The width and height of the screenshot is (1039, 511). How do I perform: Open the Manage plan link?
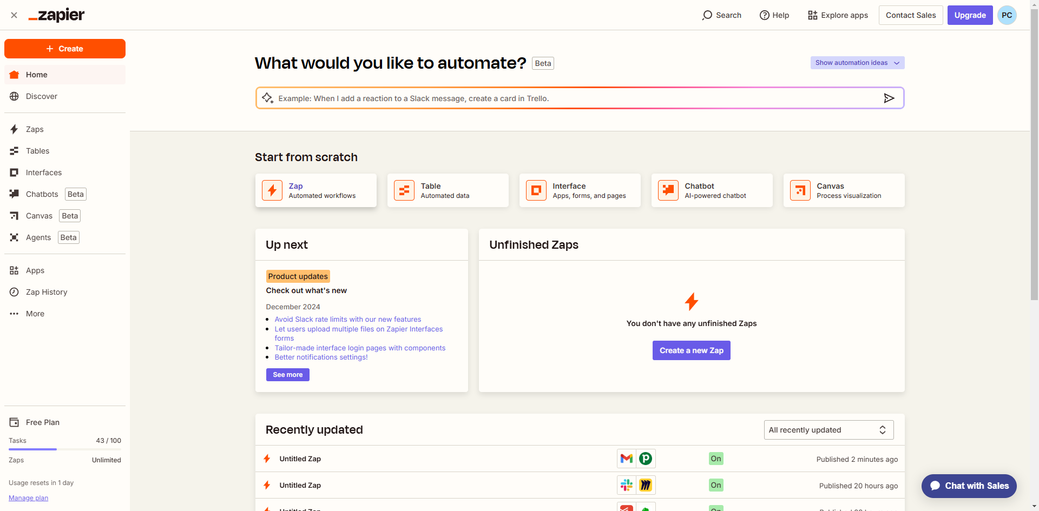coord(28,498)
